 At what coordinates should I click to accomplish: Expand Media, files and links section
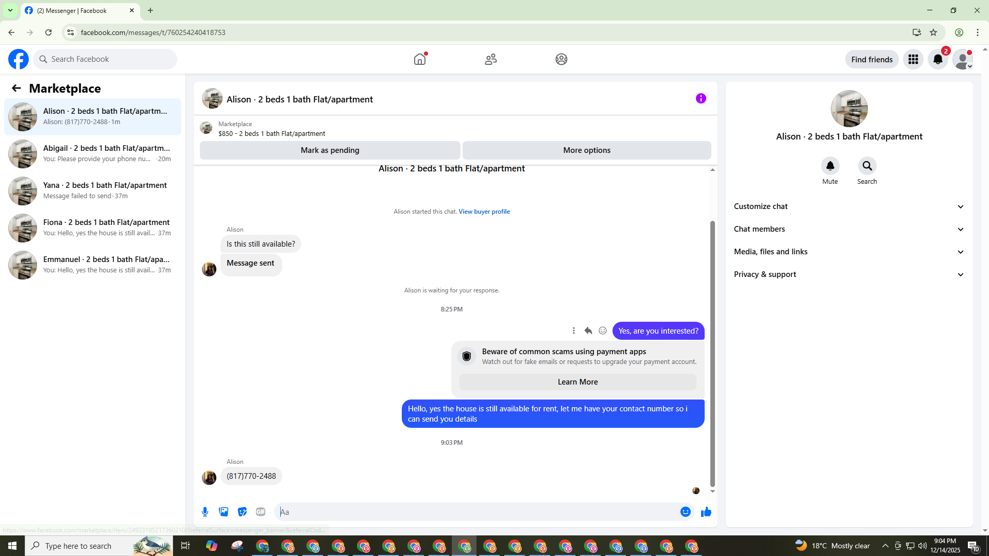click(848, 252)
